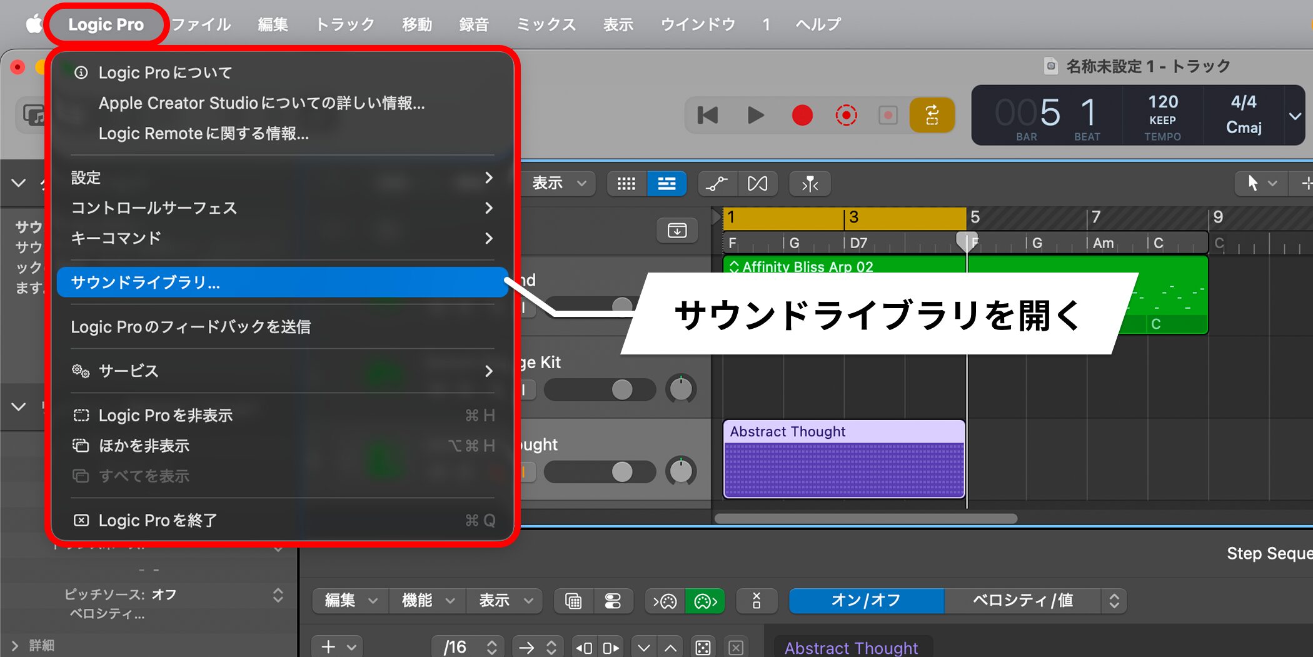This screenshot has width=1313, height=657.
Task: Click the Cmaj key signature
Action: [1244, 128]
